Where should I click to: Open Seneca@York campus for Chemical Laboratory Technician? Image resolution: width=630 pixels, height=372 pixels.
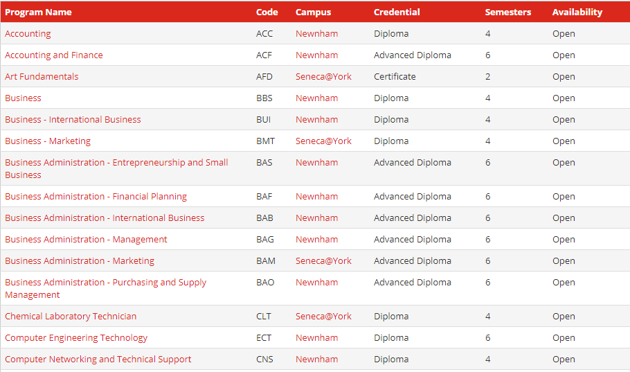(x=323, y=317)
